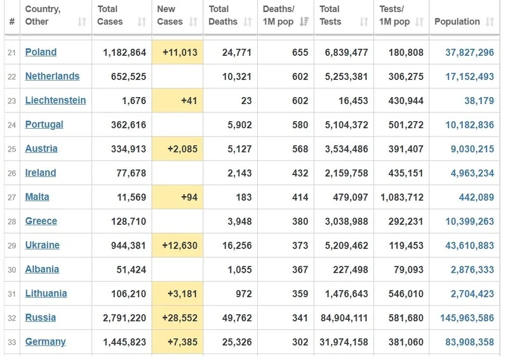
Task: Click Liechtenstein population 38,179
Action: click(479, 101)
